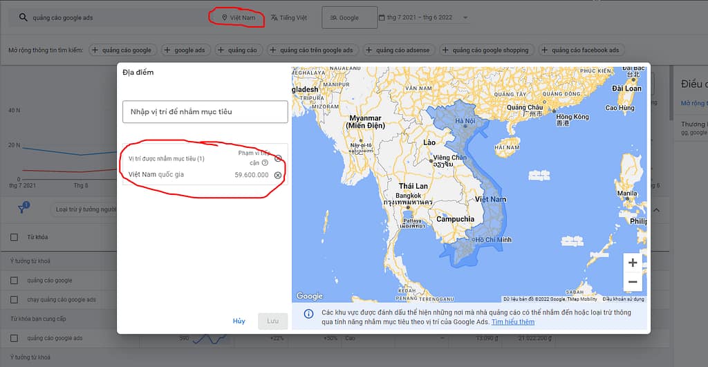This screenshot has height=367, width=708.
Task: Click the Thái Lan label on the map
Action: tap(413, 185)
